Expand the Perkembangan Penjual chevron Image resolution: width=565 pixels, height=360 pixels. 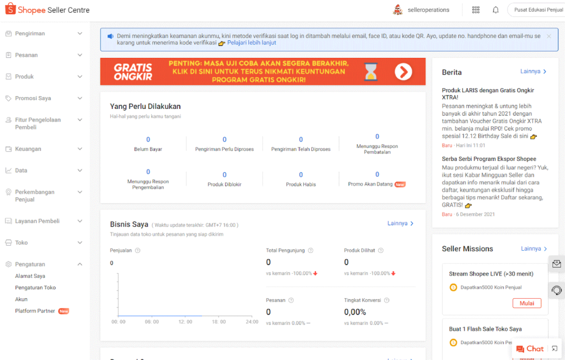[x=80, y=192]
